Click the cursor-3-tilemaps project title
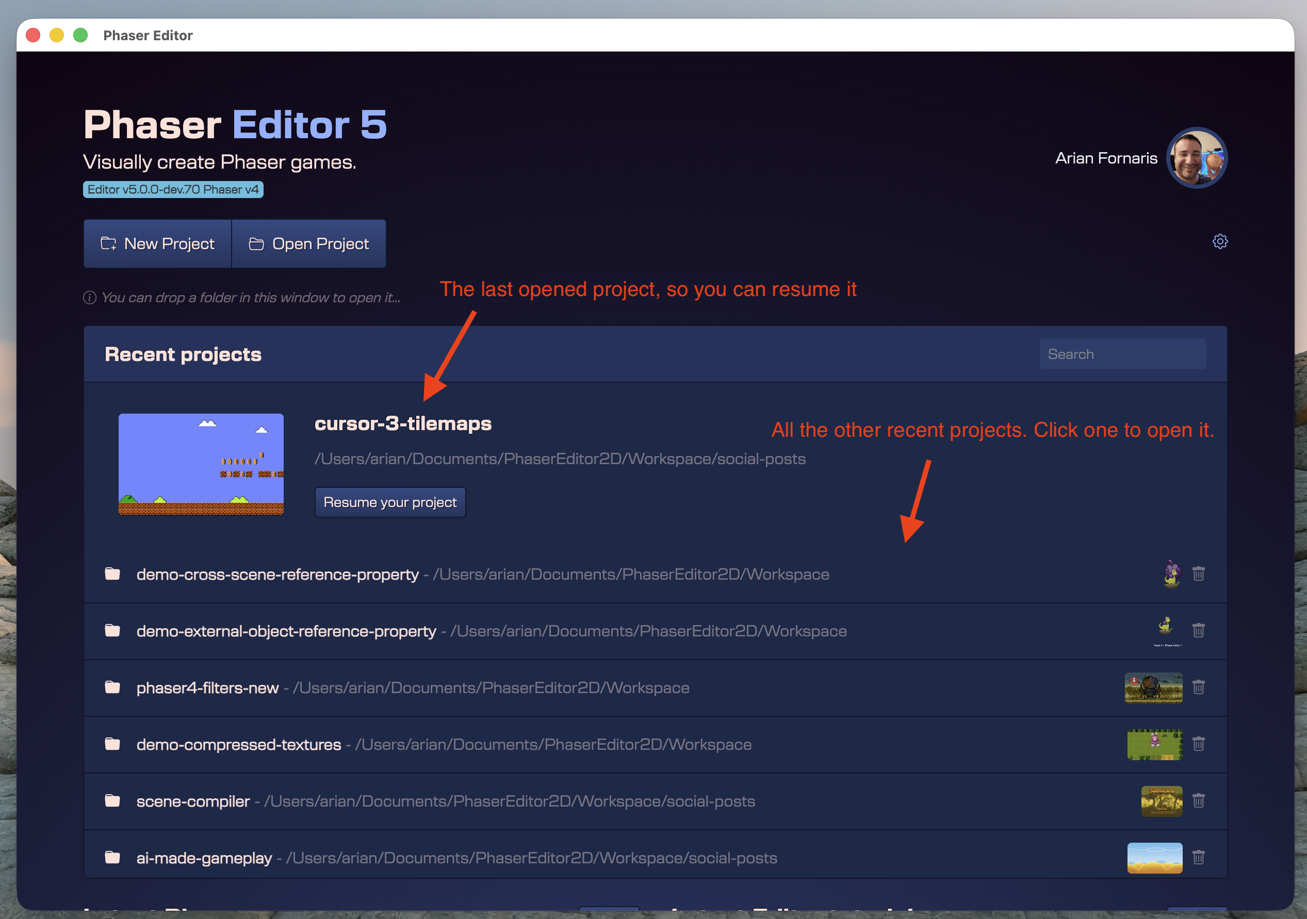This screenshot has height=919, width=1307. pyautogui.click(x=403, y=423)
